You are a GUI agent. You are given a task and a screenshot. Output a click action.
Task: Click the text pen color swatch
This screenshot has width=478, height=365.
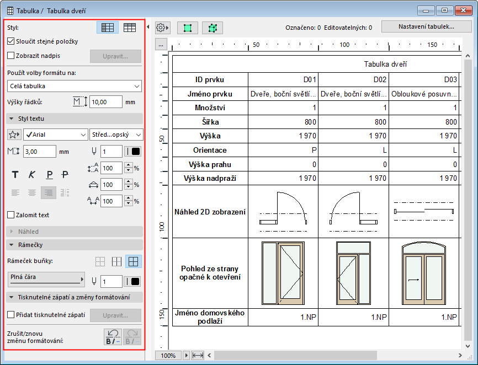point(134,152)
